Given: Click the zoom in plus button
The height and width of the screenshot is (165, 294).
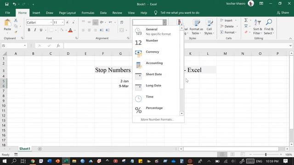Looking at the screenshot, I should (281, 154).
